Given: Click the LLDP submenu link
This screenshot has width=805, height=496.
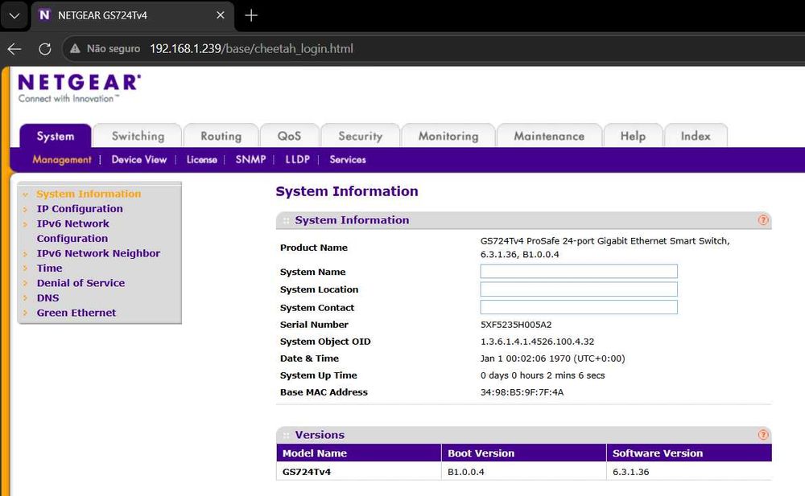Looking at the screenshot, I should [x=297, y=159].
